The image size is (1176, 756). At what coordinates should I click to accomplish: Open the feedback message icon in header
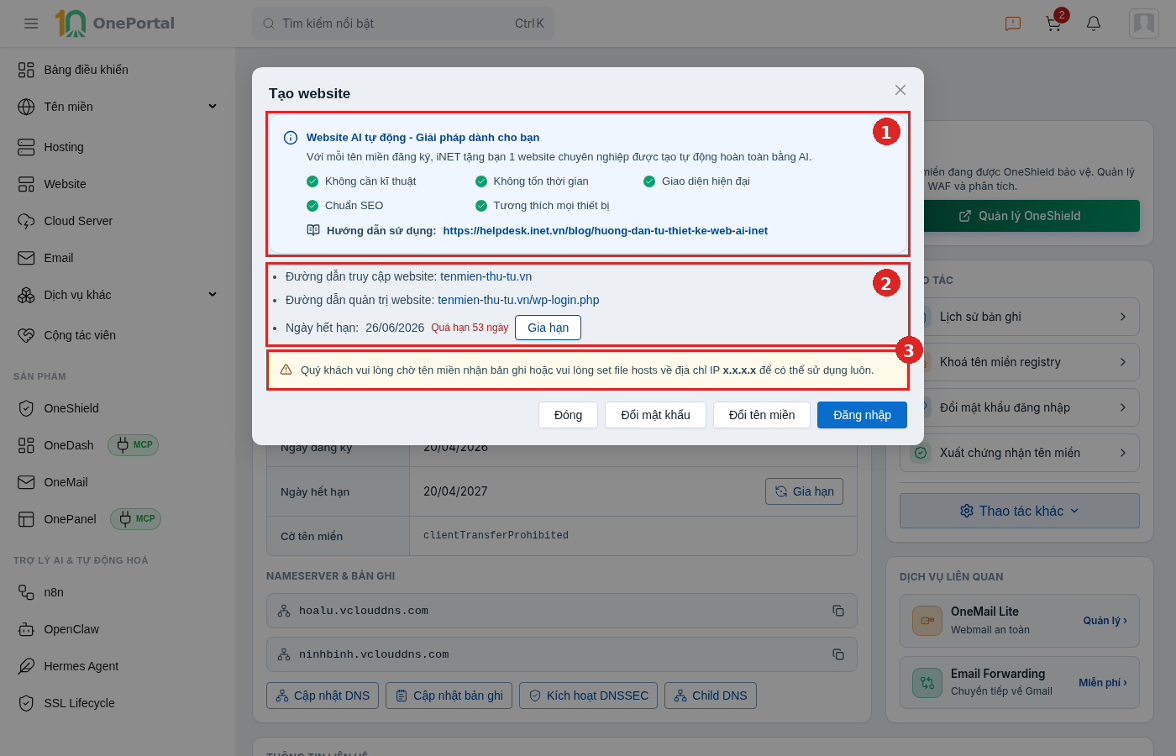(1013, 24)
